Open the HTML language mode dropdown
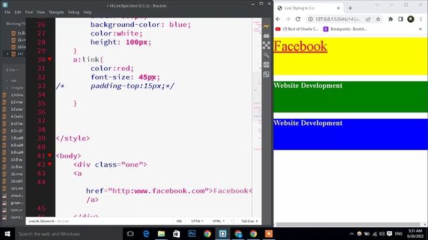This screenshot has height=240, width=428. pyautogui.click(x=219, y=221)
